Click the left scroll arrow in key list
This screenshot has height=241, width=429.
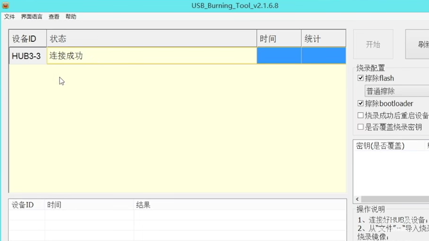357,199
